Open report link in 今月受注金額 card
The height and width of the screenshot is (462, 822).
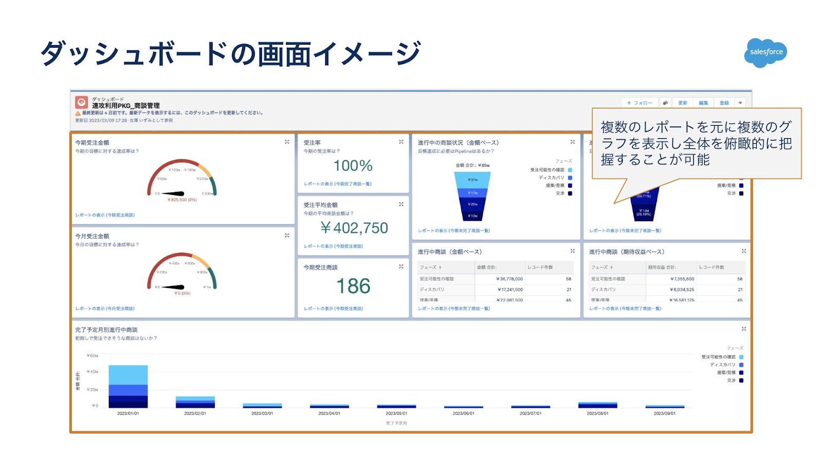coord(105,309)
